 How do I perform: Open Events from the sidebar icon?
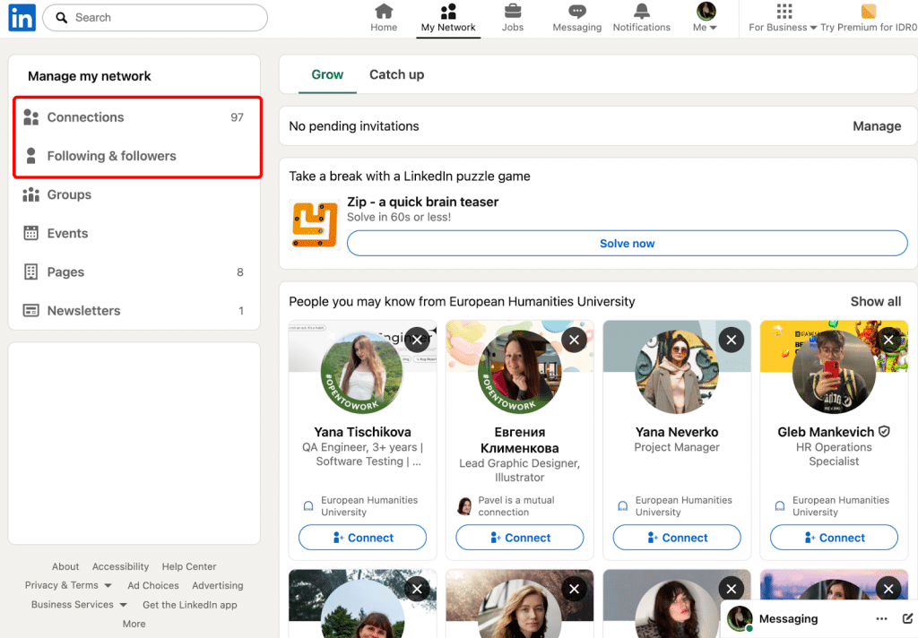pos(30,233)
